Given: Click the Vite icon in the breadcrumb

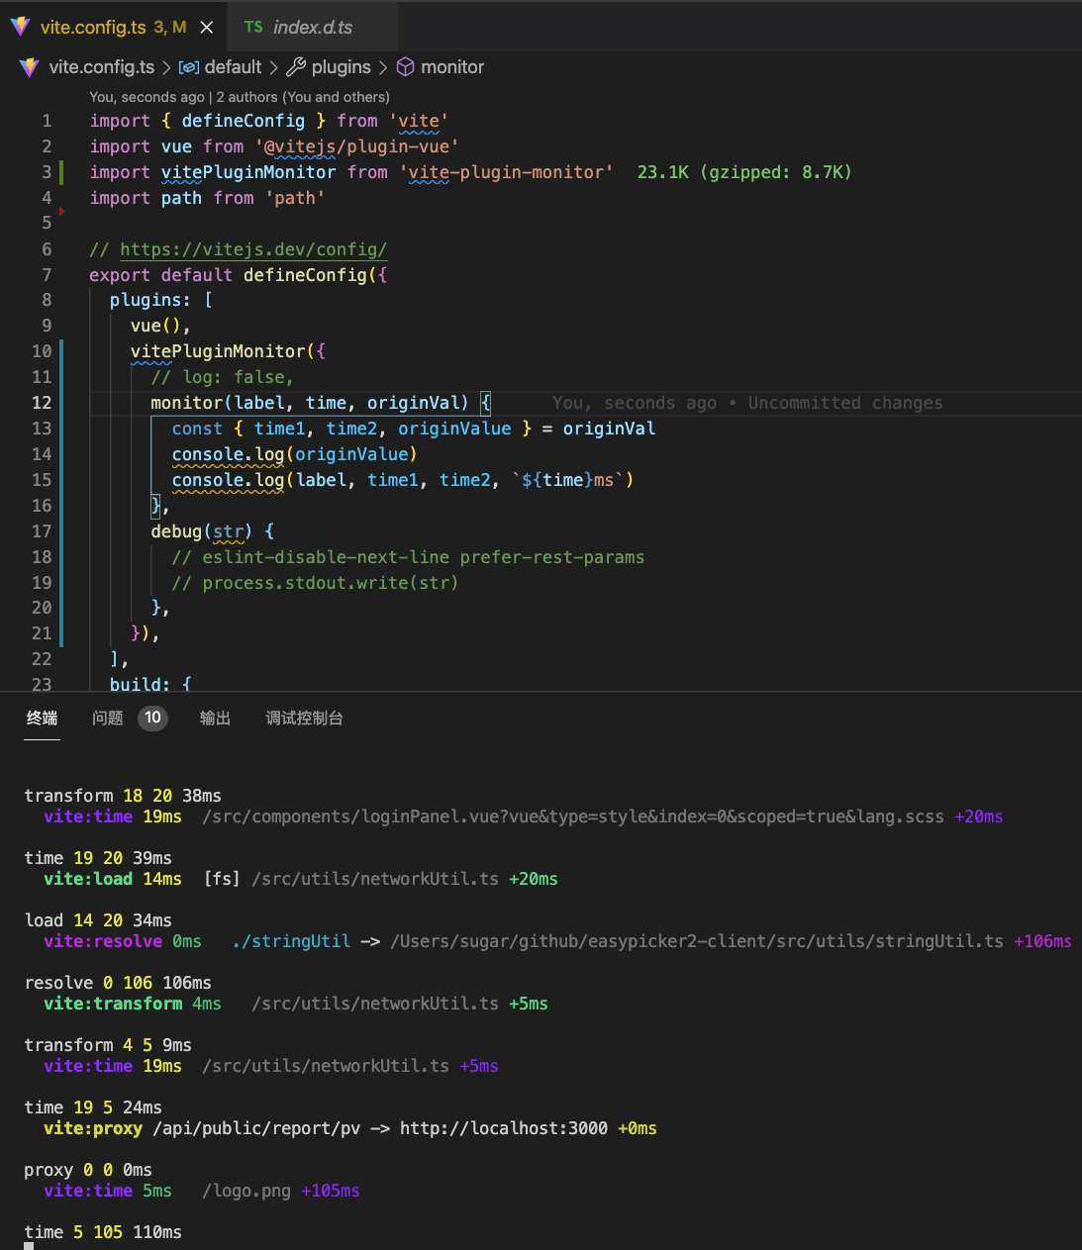Looking at the screenshot, I should click(30, 67).
